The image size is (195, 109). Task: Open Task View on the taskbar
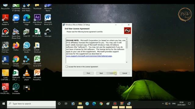point(66,104)
